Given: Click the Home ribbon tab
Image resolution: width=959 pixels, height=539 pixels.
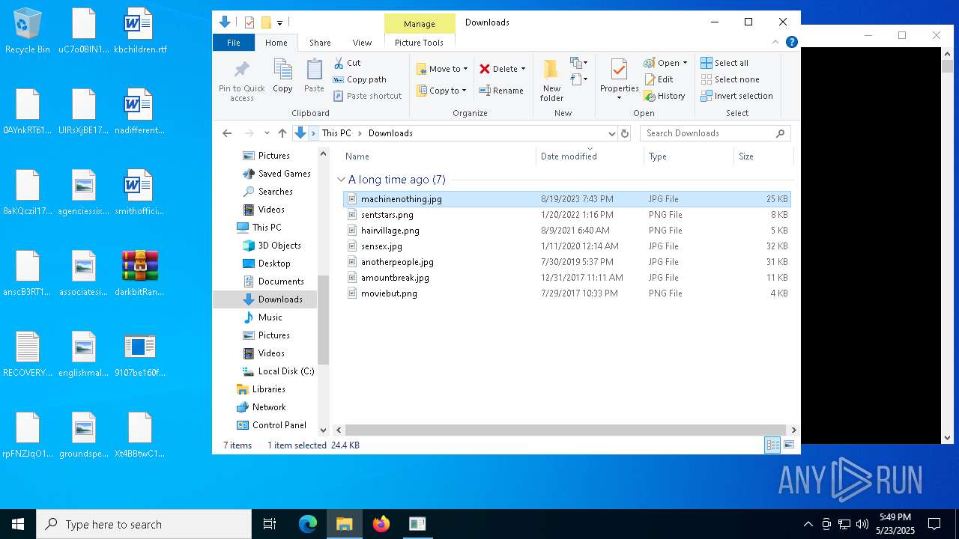Looking at the screenshot, I should (276, 43).
